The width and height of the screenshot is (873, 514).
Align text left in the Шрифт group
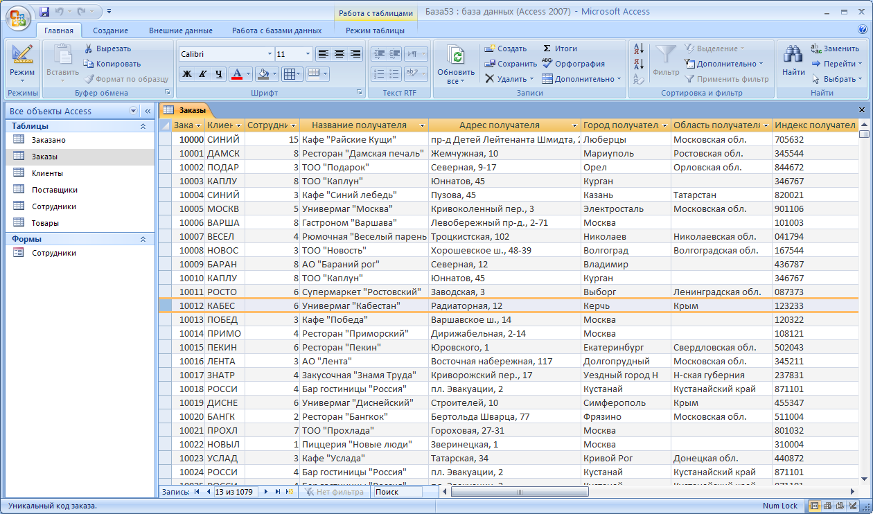coord(323,54)
